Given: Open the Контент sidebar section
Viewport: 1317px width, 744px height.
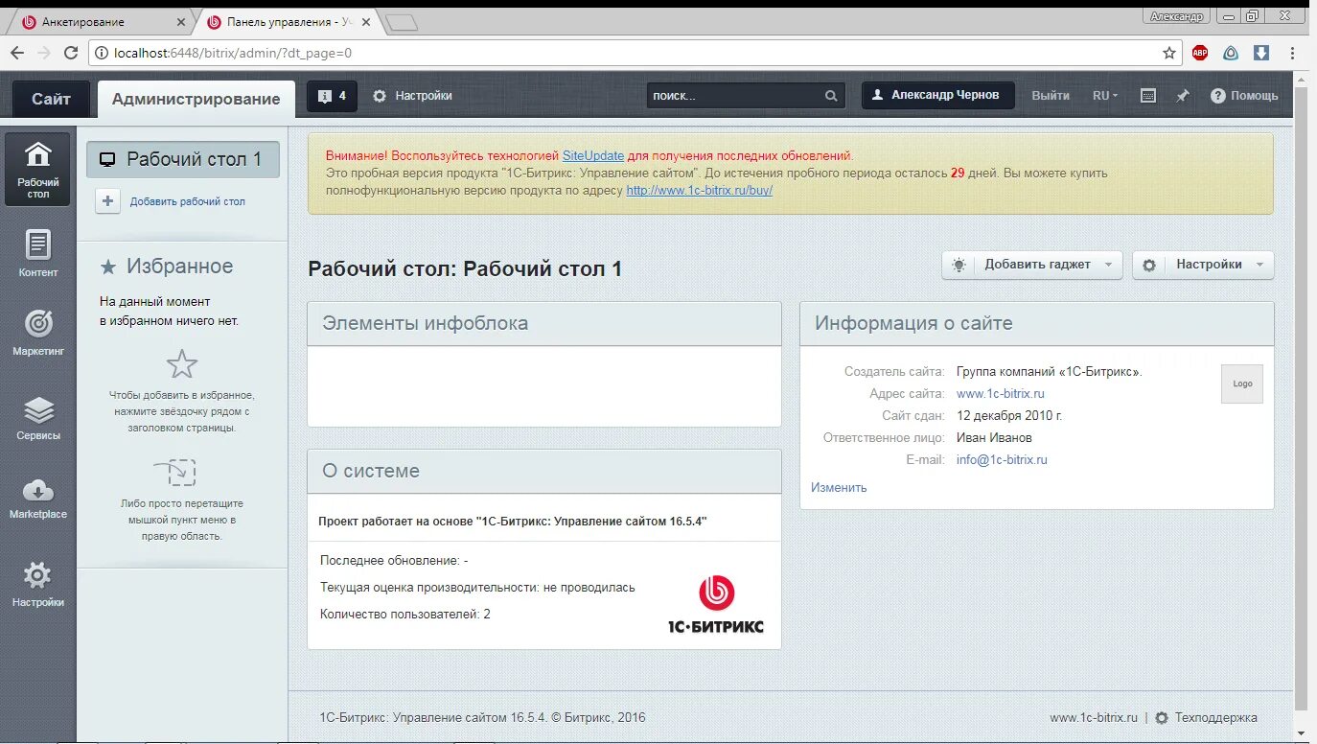Looking at the screenshot, I should pyautogui.click(x=37, y=253).
